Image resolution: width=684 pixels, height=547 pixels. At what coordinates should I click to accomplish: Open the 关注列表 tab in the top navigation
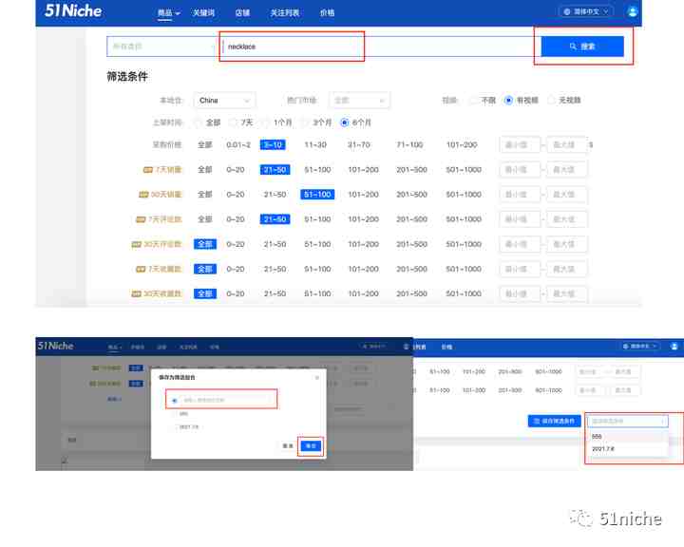(284, 13)
